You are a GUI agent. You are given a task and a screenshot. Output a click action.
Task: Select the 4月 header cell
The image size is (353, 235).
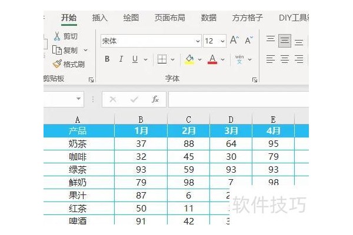point(274,130)
